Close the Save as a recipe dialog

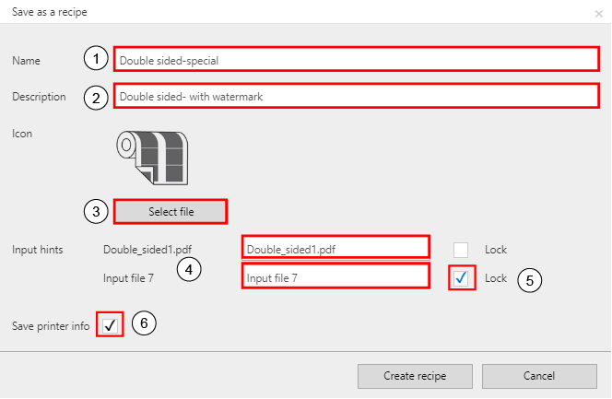598,14
